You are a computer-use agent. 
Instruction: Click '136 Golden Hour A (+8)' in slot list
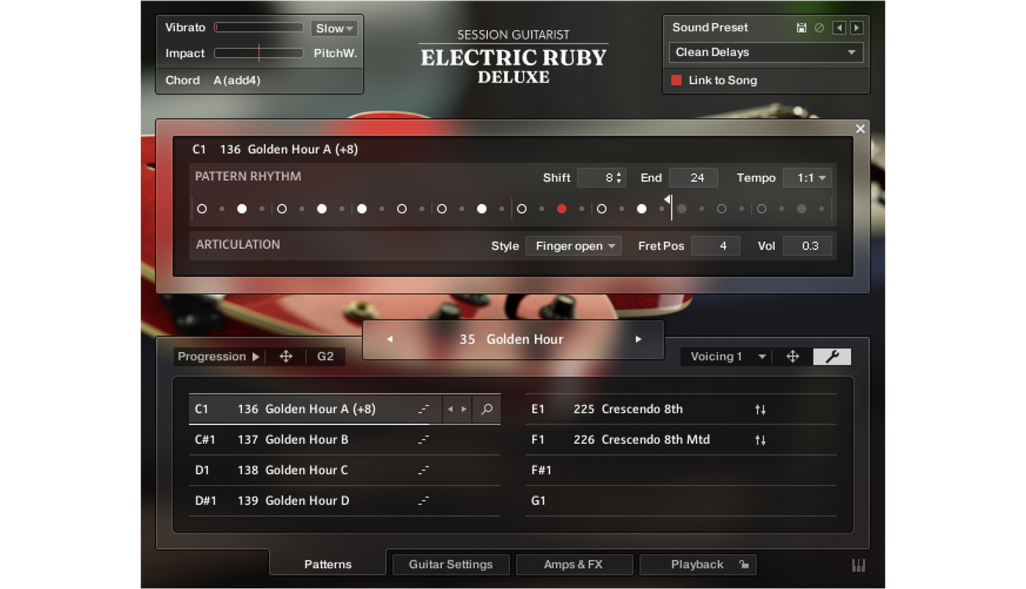click(x=306, y=410)
